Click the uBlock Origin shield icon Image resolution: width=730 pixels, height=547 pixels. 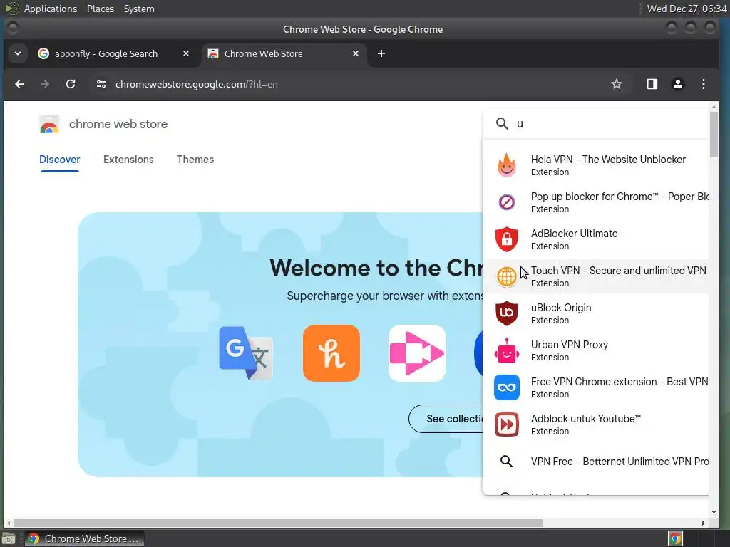click(507, 313)
